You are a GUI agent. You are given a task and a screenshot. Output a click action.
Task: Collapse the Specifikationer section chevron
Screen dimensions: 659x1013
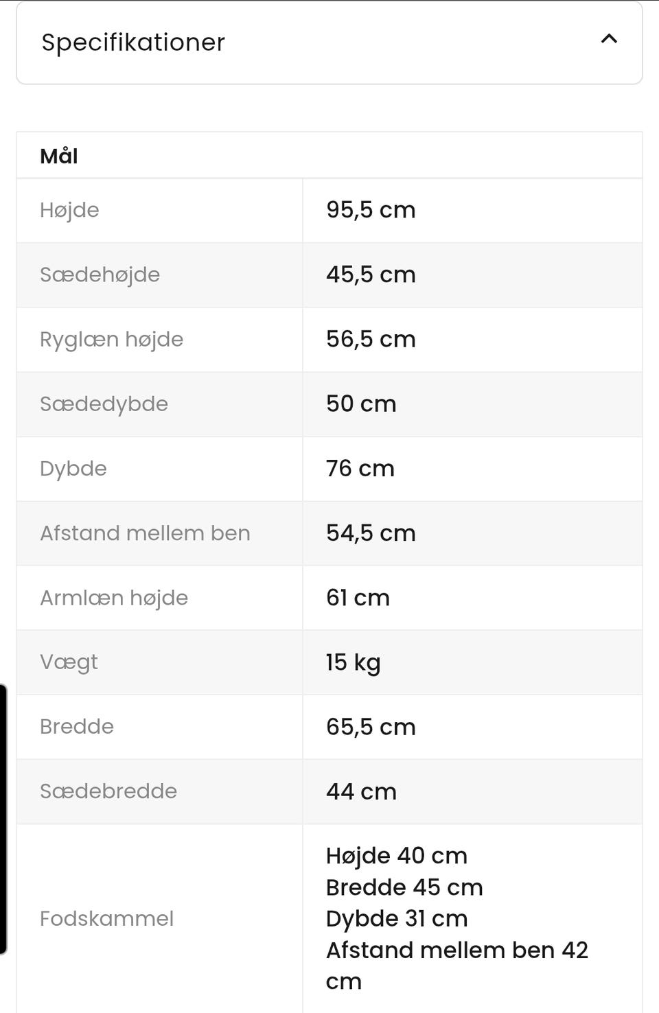tap(609, 39)
